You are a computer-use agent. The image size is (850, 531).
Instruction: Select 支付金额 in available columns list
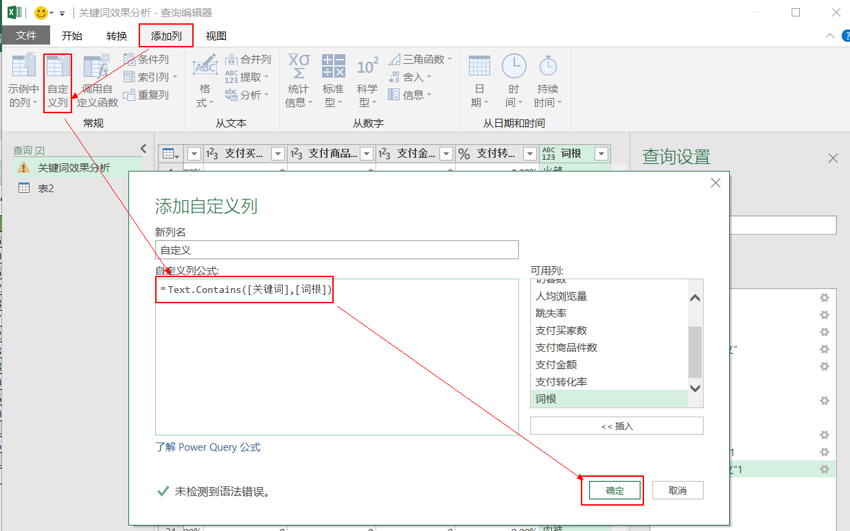[x=609, y=365]
